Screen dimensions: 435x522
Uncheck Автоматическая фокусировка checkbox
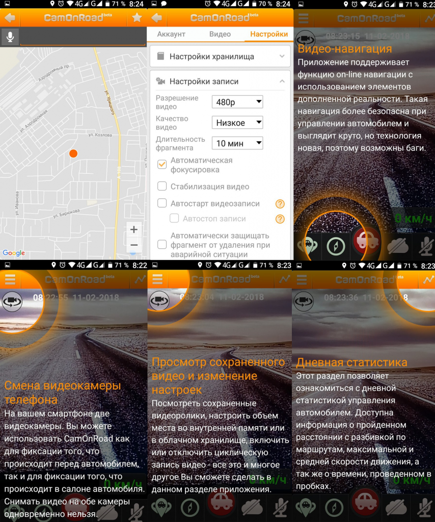tap(162, 165)
